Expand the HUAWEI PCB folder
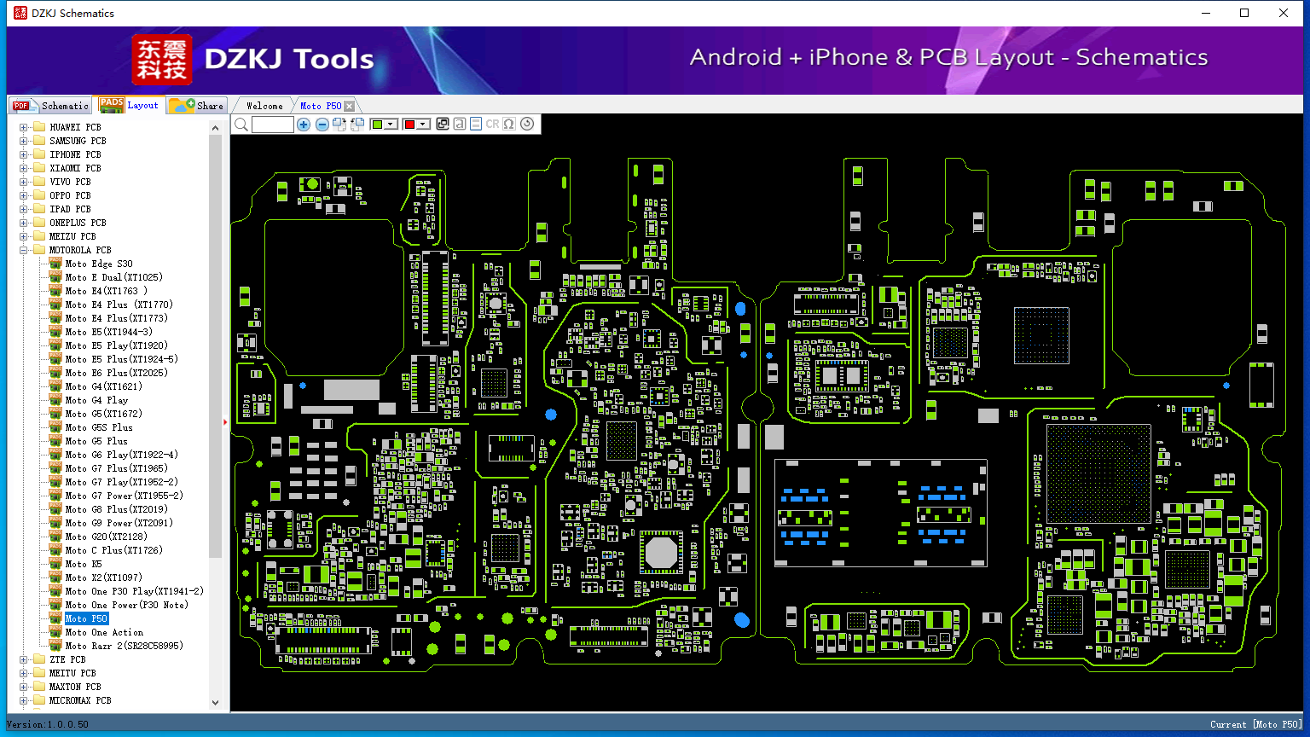 tap(23, 127)
